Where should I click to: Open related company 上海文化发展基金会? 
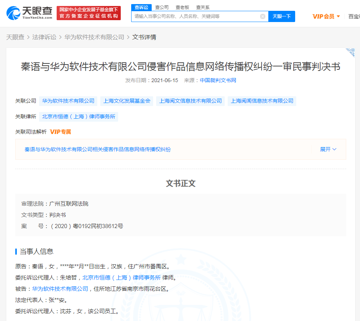click(x=127, y=101)
